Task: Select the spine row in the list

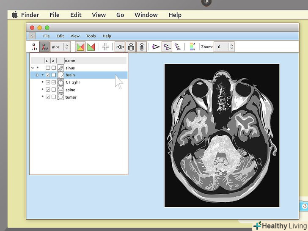Action: pyautogui.click(x=70, y=90)
